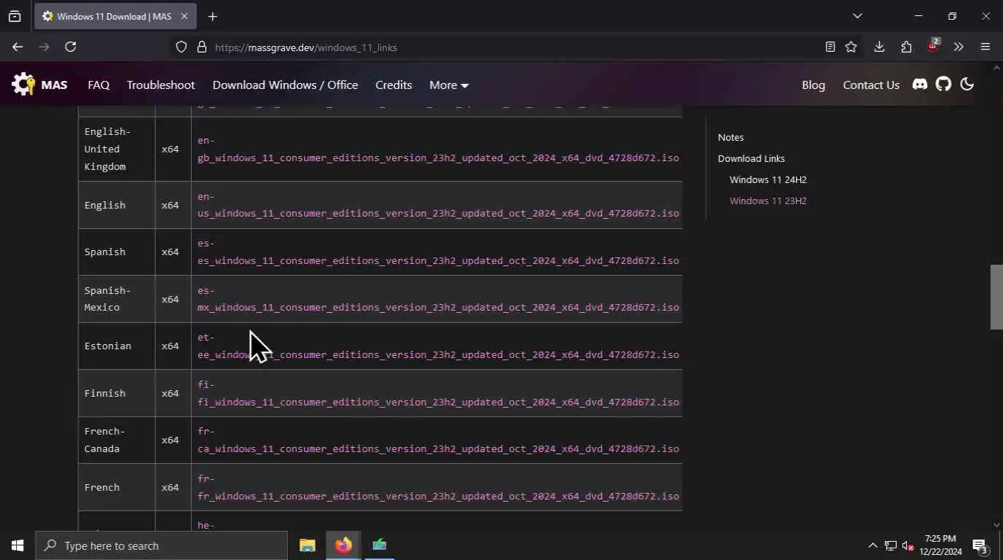Jump to Windows 11 24H2 section
The width and height of the screenshot is (1003, 560).
coord(768,179)
